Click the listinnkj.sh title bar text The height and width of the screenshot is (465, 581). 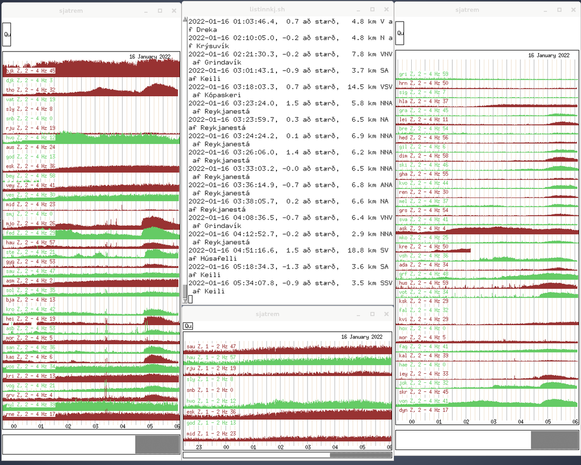pos(267,10)
